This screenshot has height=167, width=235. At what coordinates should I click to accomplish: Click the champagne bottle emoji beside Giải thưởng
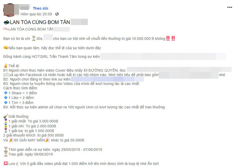5,116
